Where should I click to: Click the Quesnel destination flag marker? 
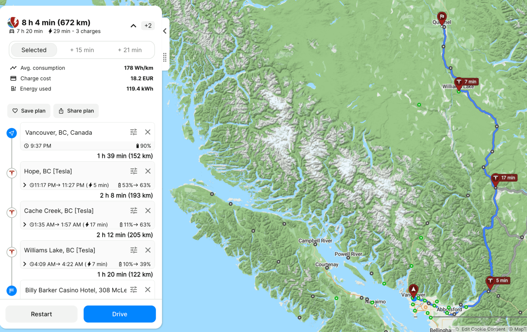point(442,18)
